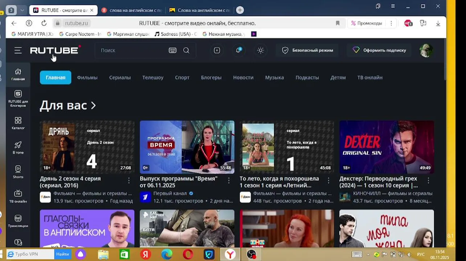Switch to the Музыка tab
This screenshot has height=261, width=466.
pos(274,78)
